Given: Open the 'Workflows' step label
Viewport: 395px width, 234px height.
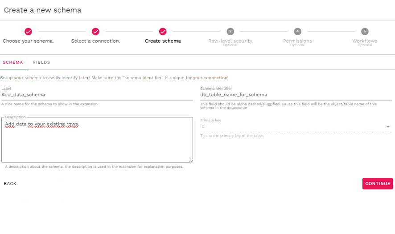Looking at the screenshot, I should tap(365, 41).
